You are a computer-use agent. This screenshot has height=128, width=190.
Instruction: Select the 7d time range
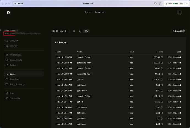tap(80, 31)
